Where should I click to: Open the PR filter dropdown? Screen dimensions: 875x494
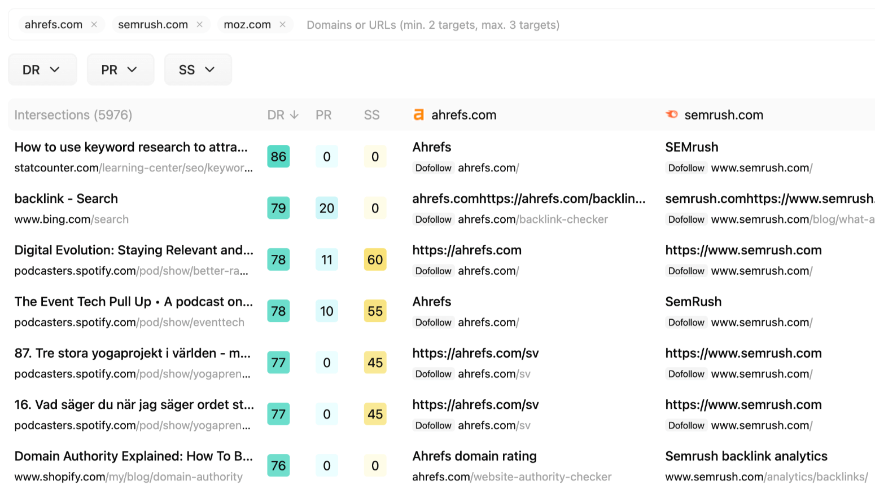coord(120,69)
